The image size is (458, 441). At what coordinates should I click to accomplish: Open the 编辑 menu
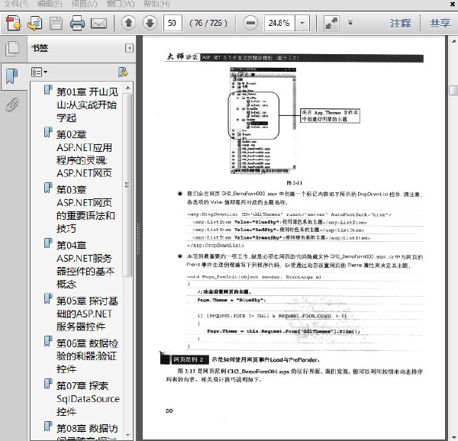coord(50,4)
